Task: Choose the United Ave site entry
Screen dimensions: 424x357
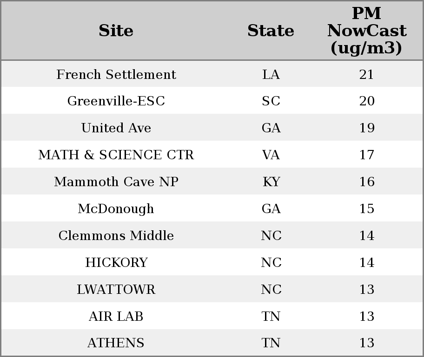Action: (116, 128)
